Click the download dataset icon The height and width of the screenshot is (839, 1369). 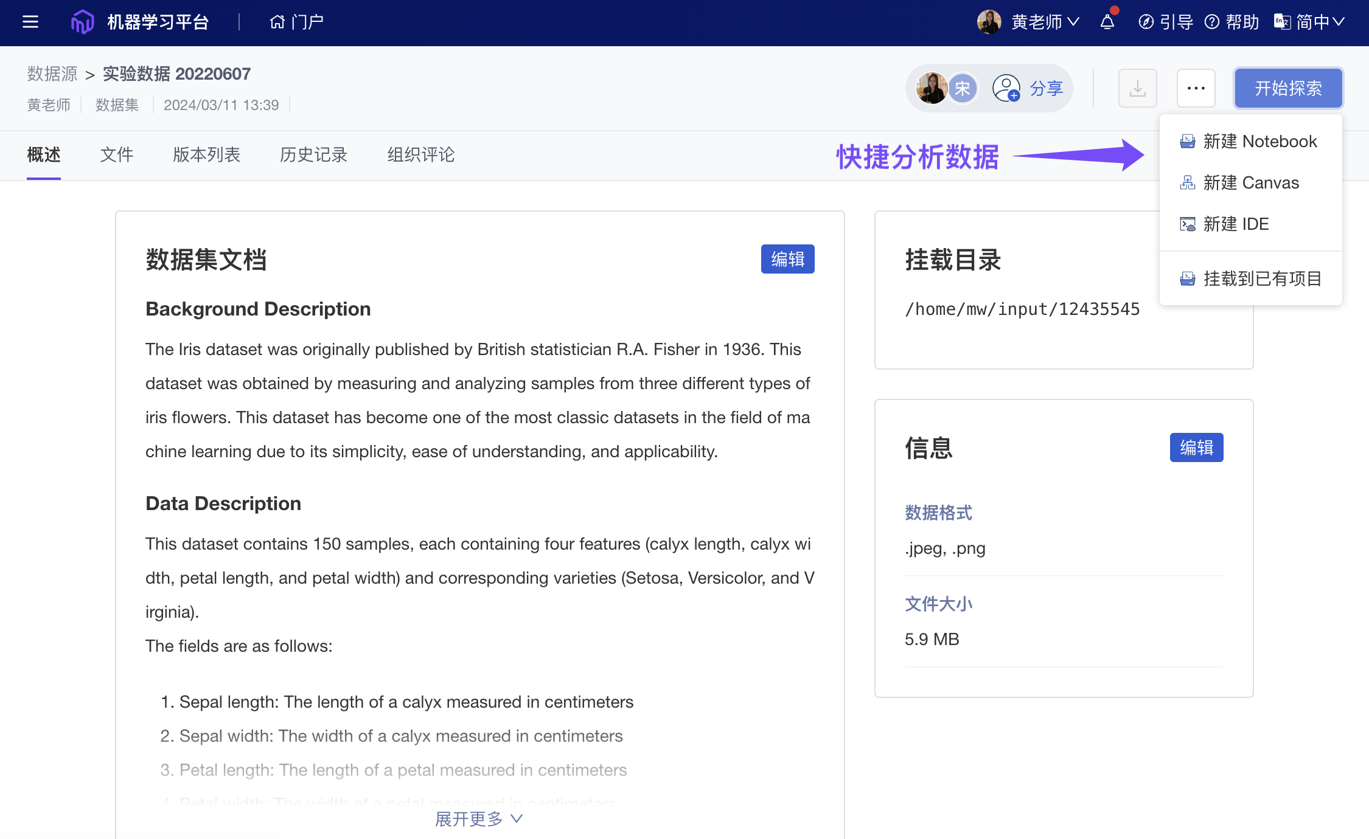[1137, 88]
